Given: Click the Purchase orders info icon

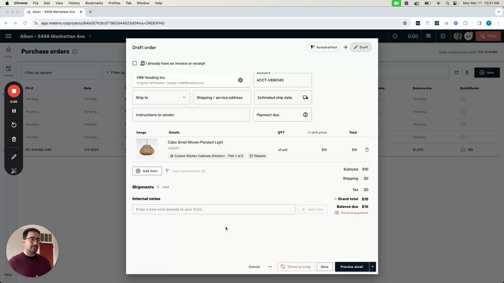Looking at the screenshot, I should [74, 51].
